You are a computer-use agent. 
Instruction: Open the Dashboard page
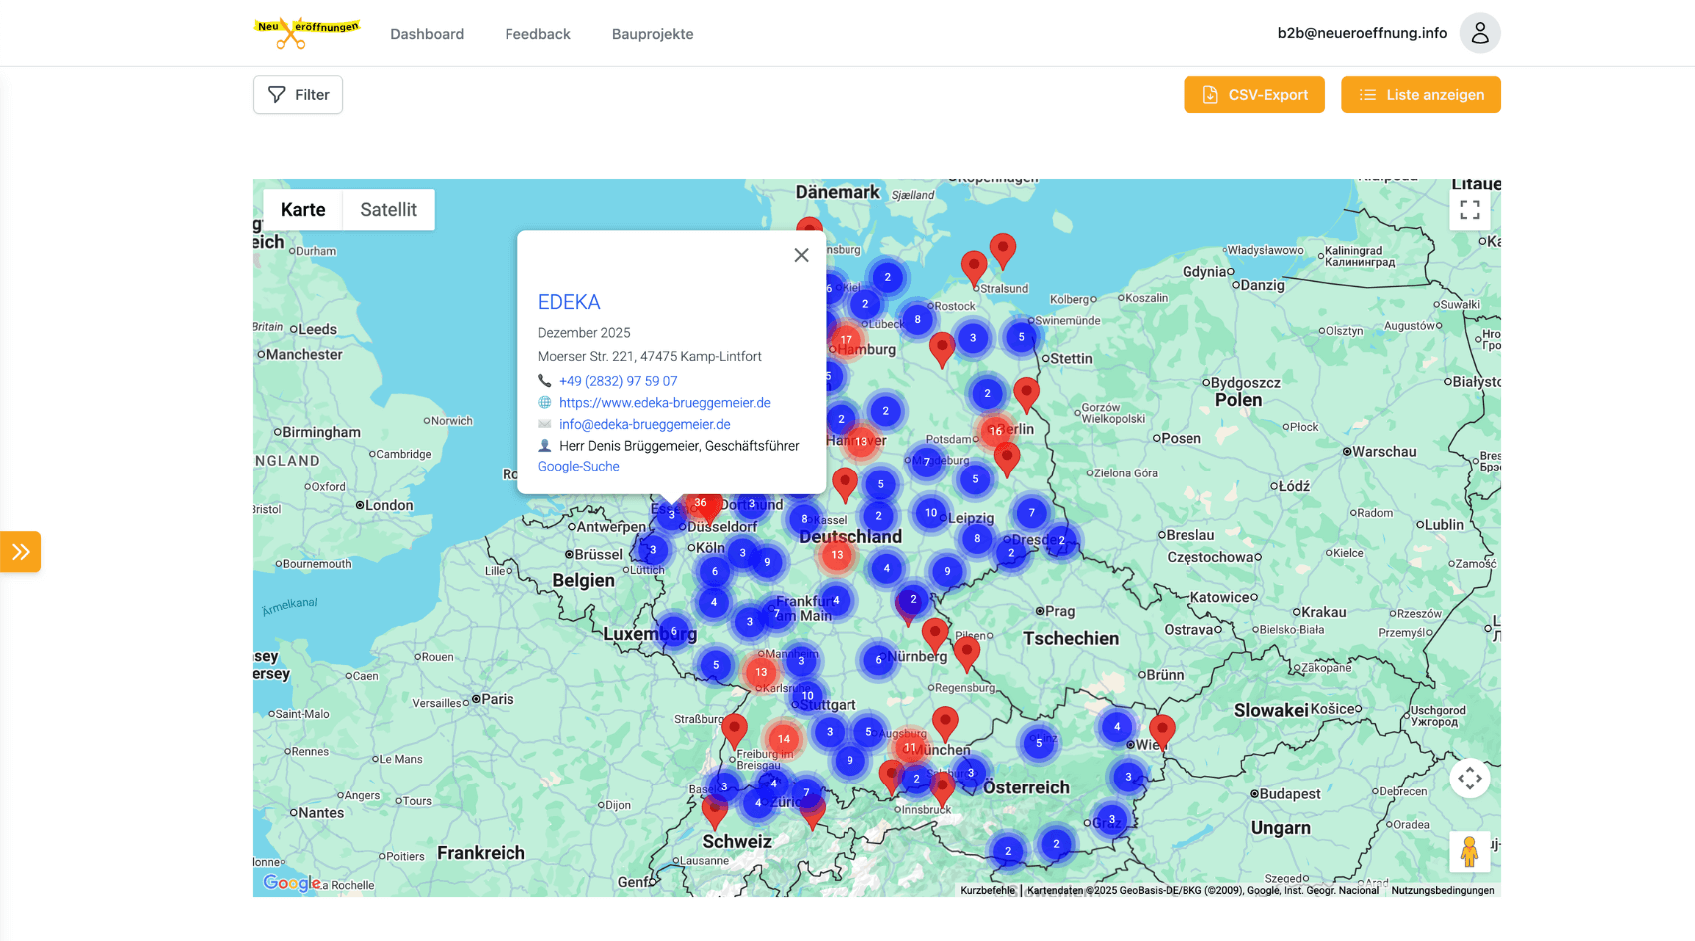click(427, 34)
